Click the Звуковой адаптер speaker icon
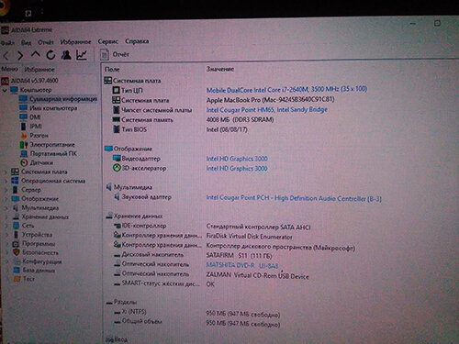The image size is (459, 344). coord(117,197)
